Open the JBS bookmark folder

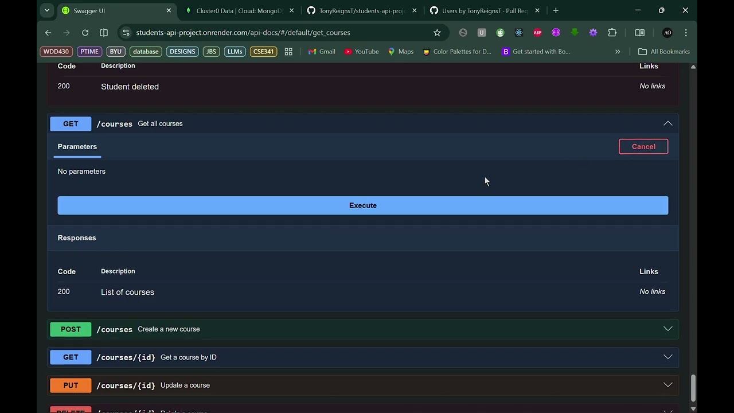click(211, 52)
